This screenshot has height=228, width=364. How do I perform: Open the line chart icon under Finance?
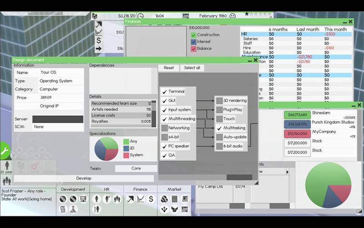tap(141, 199)
